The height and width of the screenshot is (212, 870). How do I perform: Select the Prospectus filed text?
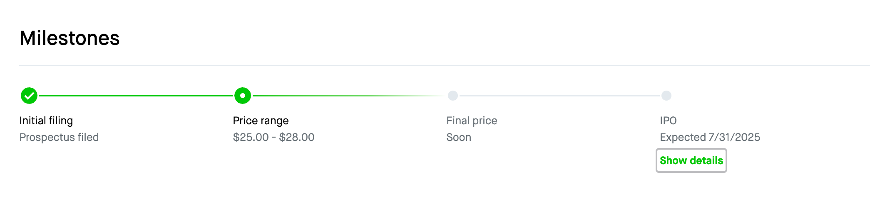[x=59, y=137]
